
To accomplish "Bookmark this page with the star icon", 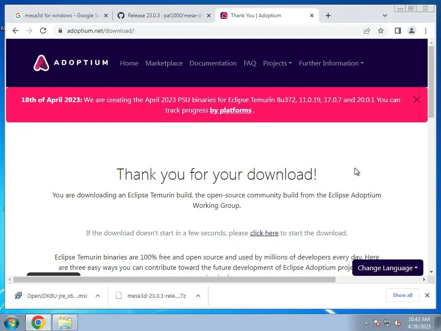I will pyautogui.click(x=381, y=31).
